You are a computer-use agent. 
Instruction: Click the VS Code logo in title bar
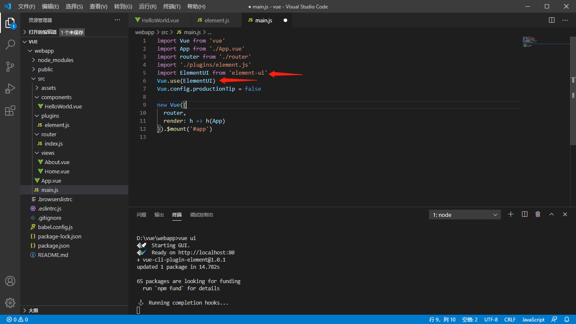tap(8, 6)
